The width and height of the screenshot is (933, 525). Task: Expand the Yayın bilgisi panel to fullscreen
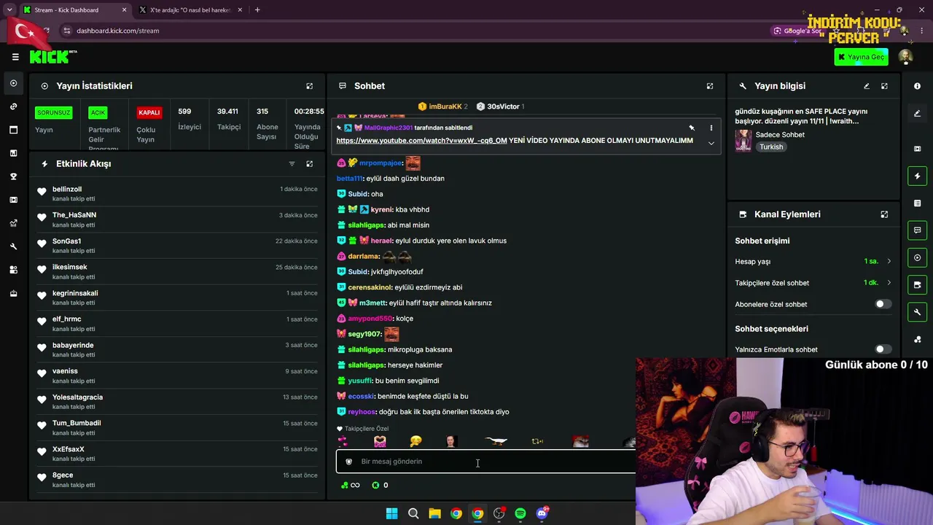[884, 86]
